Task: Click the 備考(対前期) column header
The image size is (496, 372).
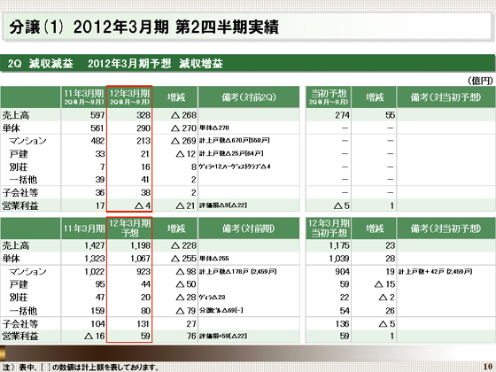Action: coord(249,229)
